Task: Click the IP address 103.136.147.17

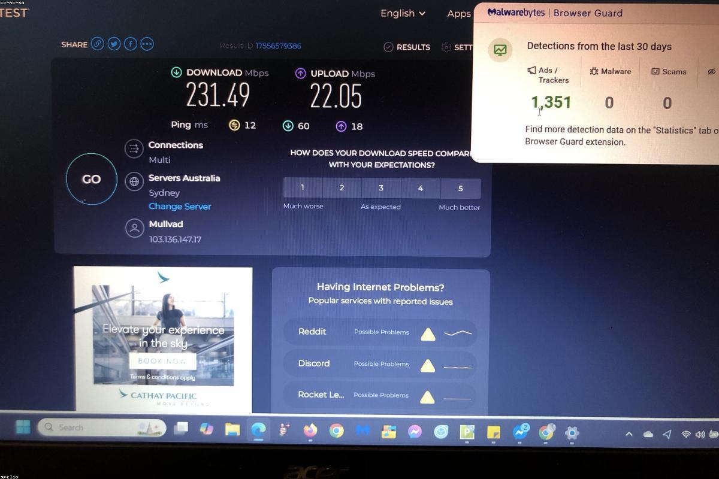Action: coord(175,239)
